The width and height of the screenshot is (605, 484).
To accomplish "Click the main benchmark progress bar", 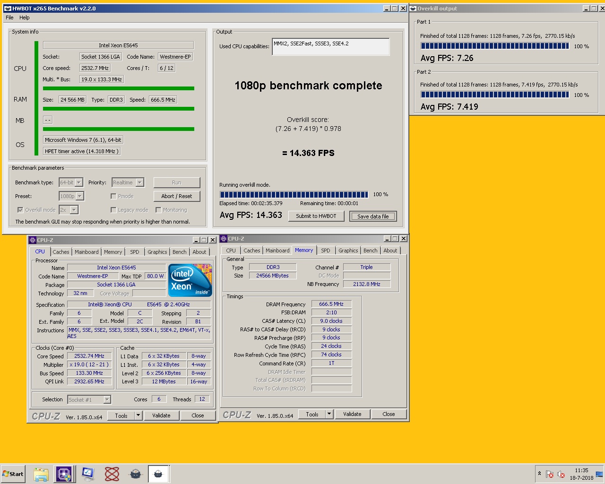I will pos(294,194).
